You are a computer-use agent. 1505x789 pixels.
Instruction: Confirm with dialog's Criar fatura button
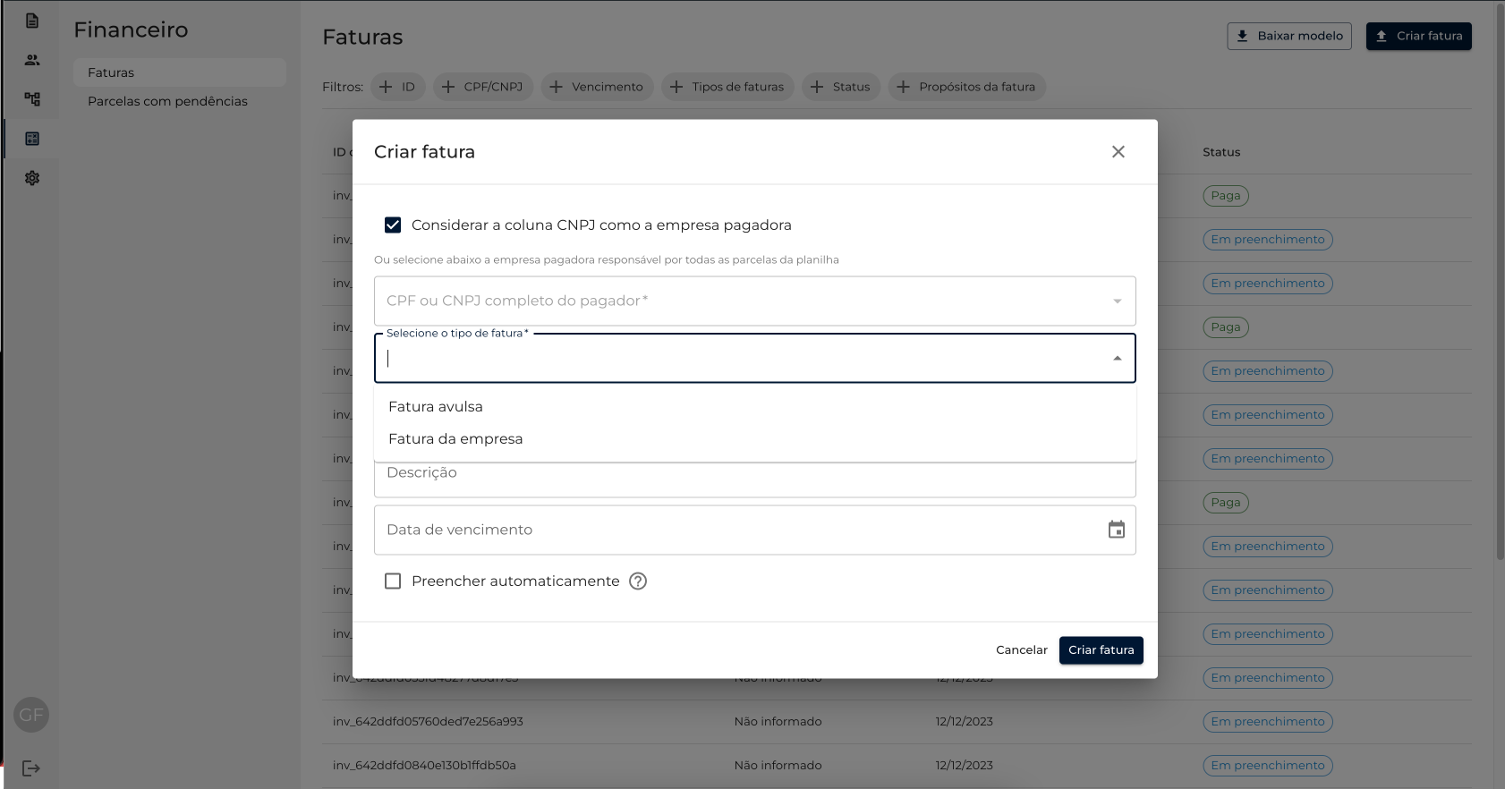(1101, 650)
